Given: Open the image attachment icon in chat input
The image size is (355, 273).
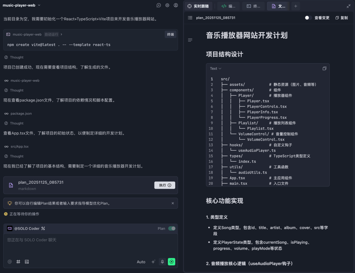Looking at the screenshot, I should (x=27, y=261).
